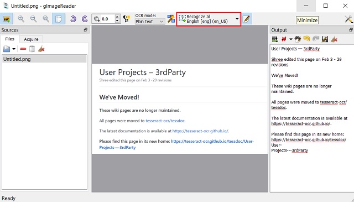Switch to the Acquire tab
Image resolution: width=354 pixels, height=202 pixels.
pos(31,39)
